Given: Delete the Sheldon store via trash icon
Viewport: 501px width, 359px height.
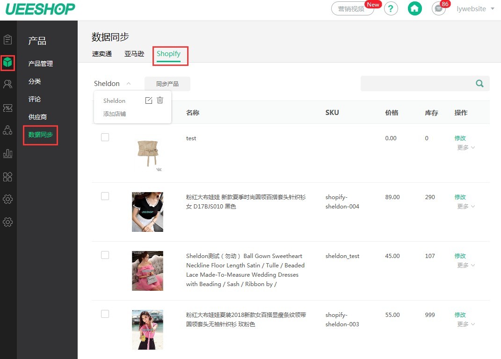Looking at the screenshot, I should [160, 101].
